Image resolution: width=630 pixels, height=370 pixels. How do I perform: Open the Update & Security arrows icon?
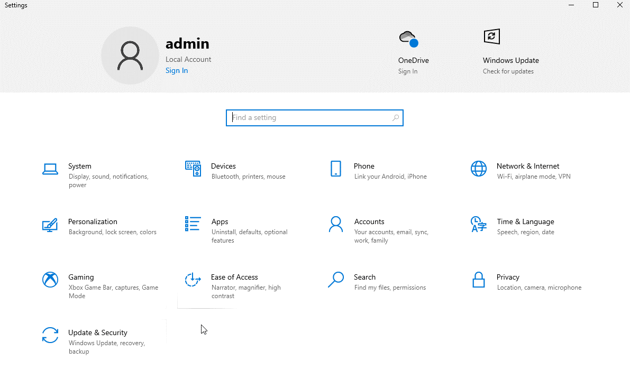tap(50, 335)
